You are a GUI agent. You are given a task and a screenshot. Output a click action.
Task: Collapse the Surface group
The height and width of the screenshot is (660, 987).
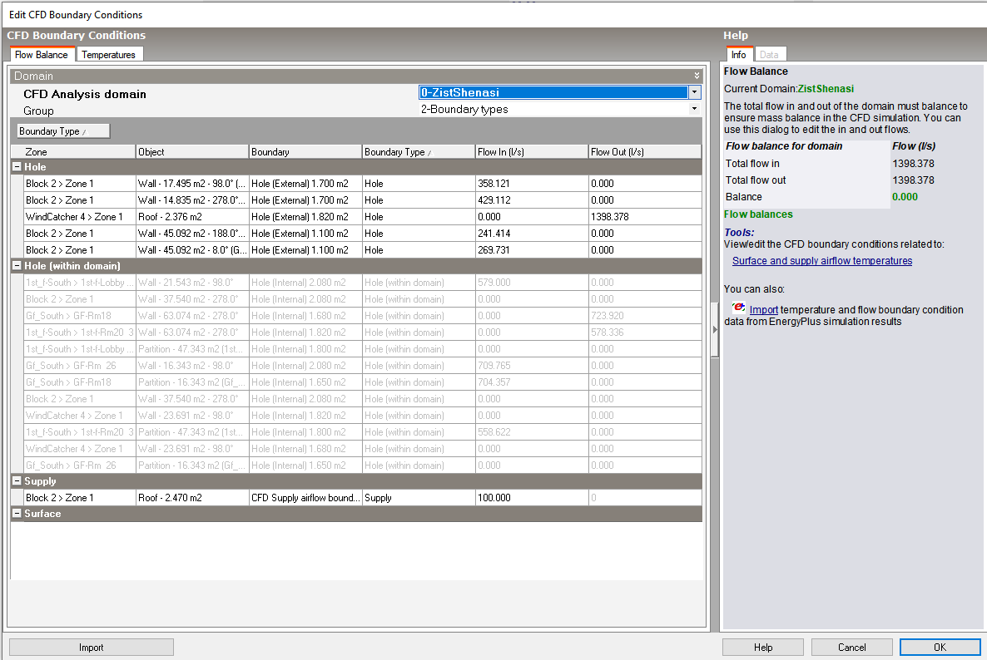point(17,514)
